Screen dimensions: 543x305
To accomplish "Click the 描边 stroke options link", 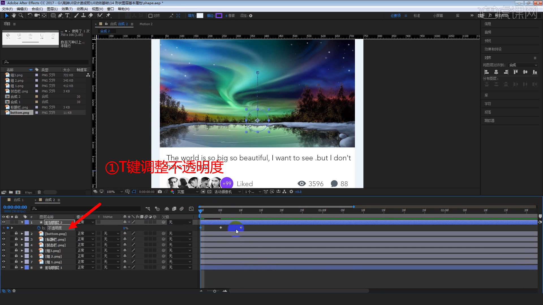I will [210, 16].
